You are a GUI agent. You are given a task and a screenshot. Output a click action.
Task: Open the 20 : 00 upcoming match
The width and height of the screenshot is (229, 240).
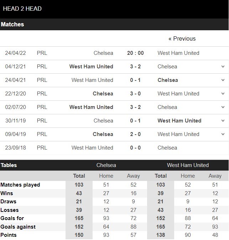point(135,53)
